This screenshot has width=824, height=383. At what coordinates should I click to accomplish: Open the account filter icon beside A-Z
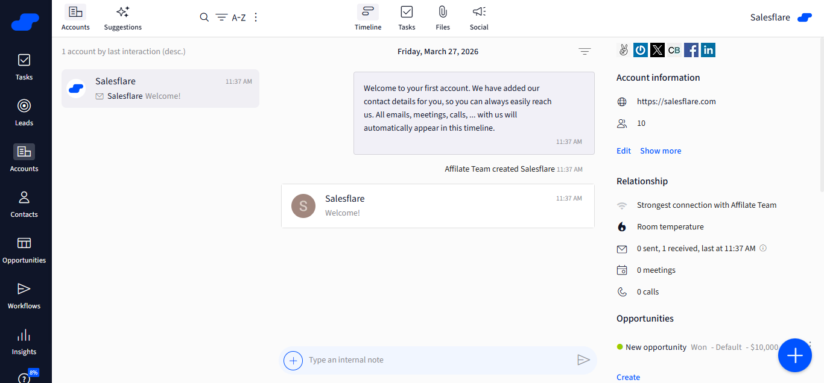pos(221,17)
